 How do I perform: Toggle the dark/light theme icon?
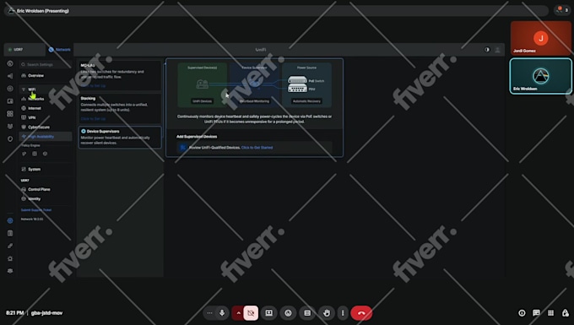point(487,50)
